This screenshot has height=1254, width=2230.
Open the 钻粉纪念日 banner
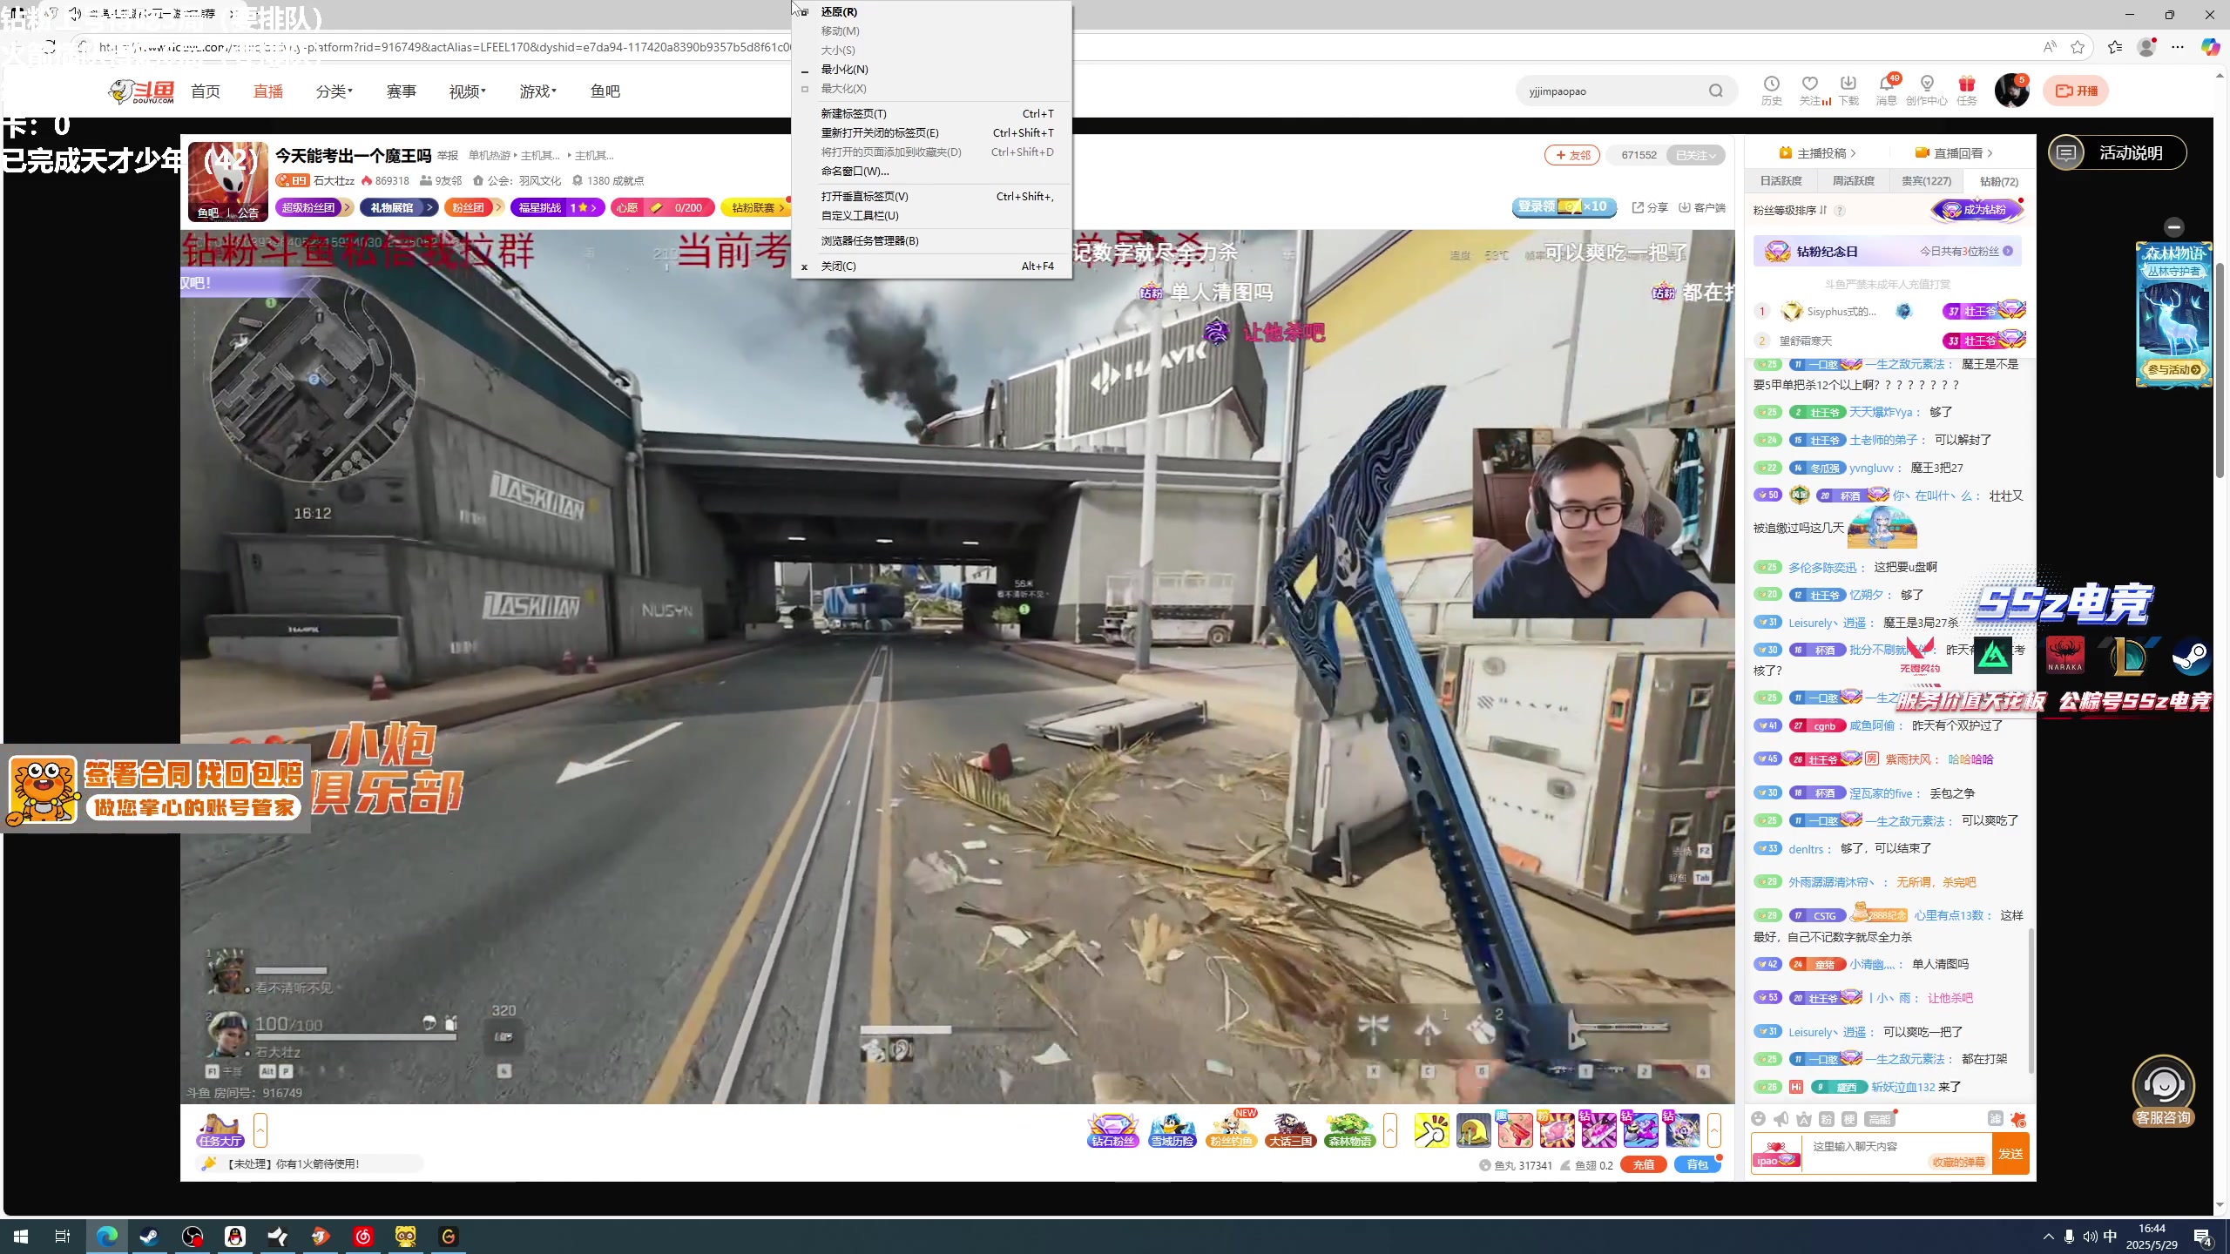[x=1888, y=251]
